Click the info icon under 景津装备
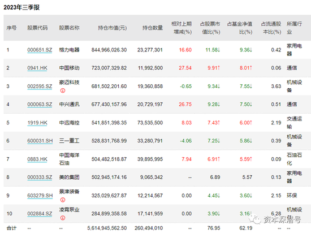 tap(63, 200)
